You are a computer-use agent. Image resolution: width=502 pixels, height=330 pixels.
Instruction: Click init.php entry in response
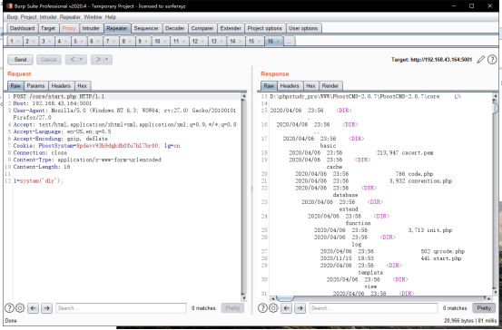pyautogui.click(x=439, y=230)
